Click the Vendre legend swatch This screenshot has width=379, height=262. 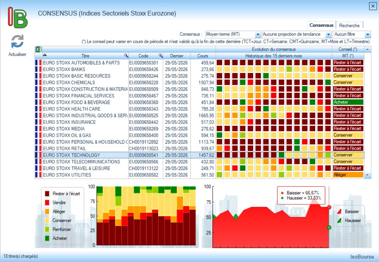[47, 202]
